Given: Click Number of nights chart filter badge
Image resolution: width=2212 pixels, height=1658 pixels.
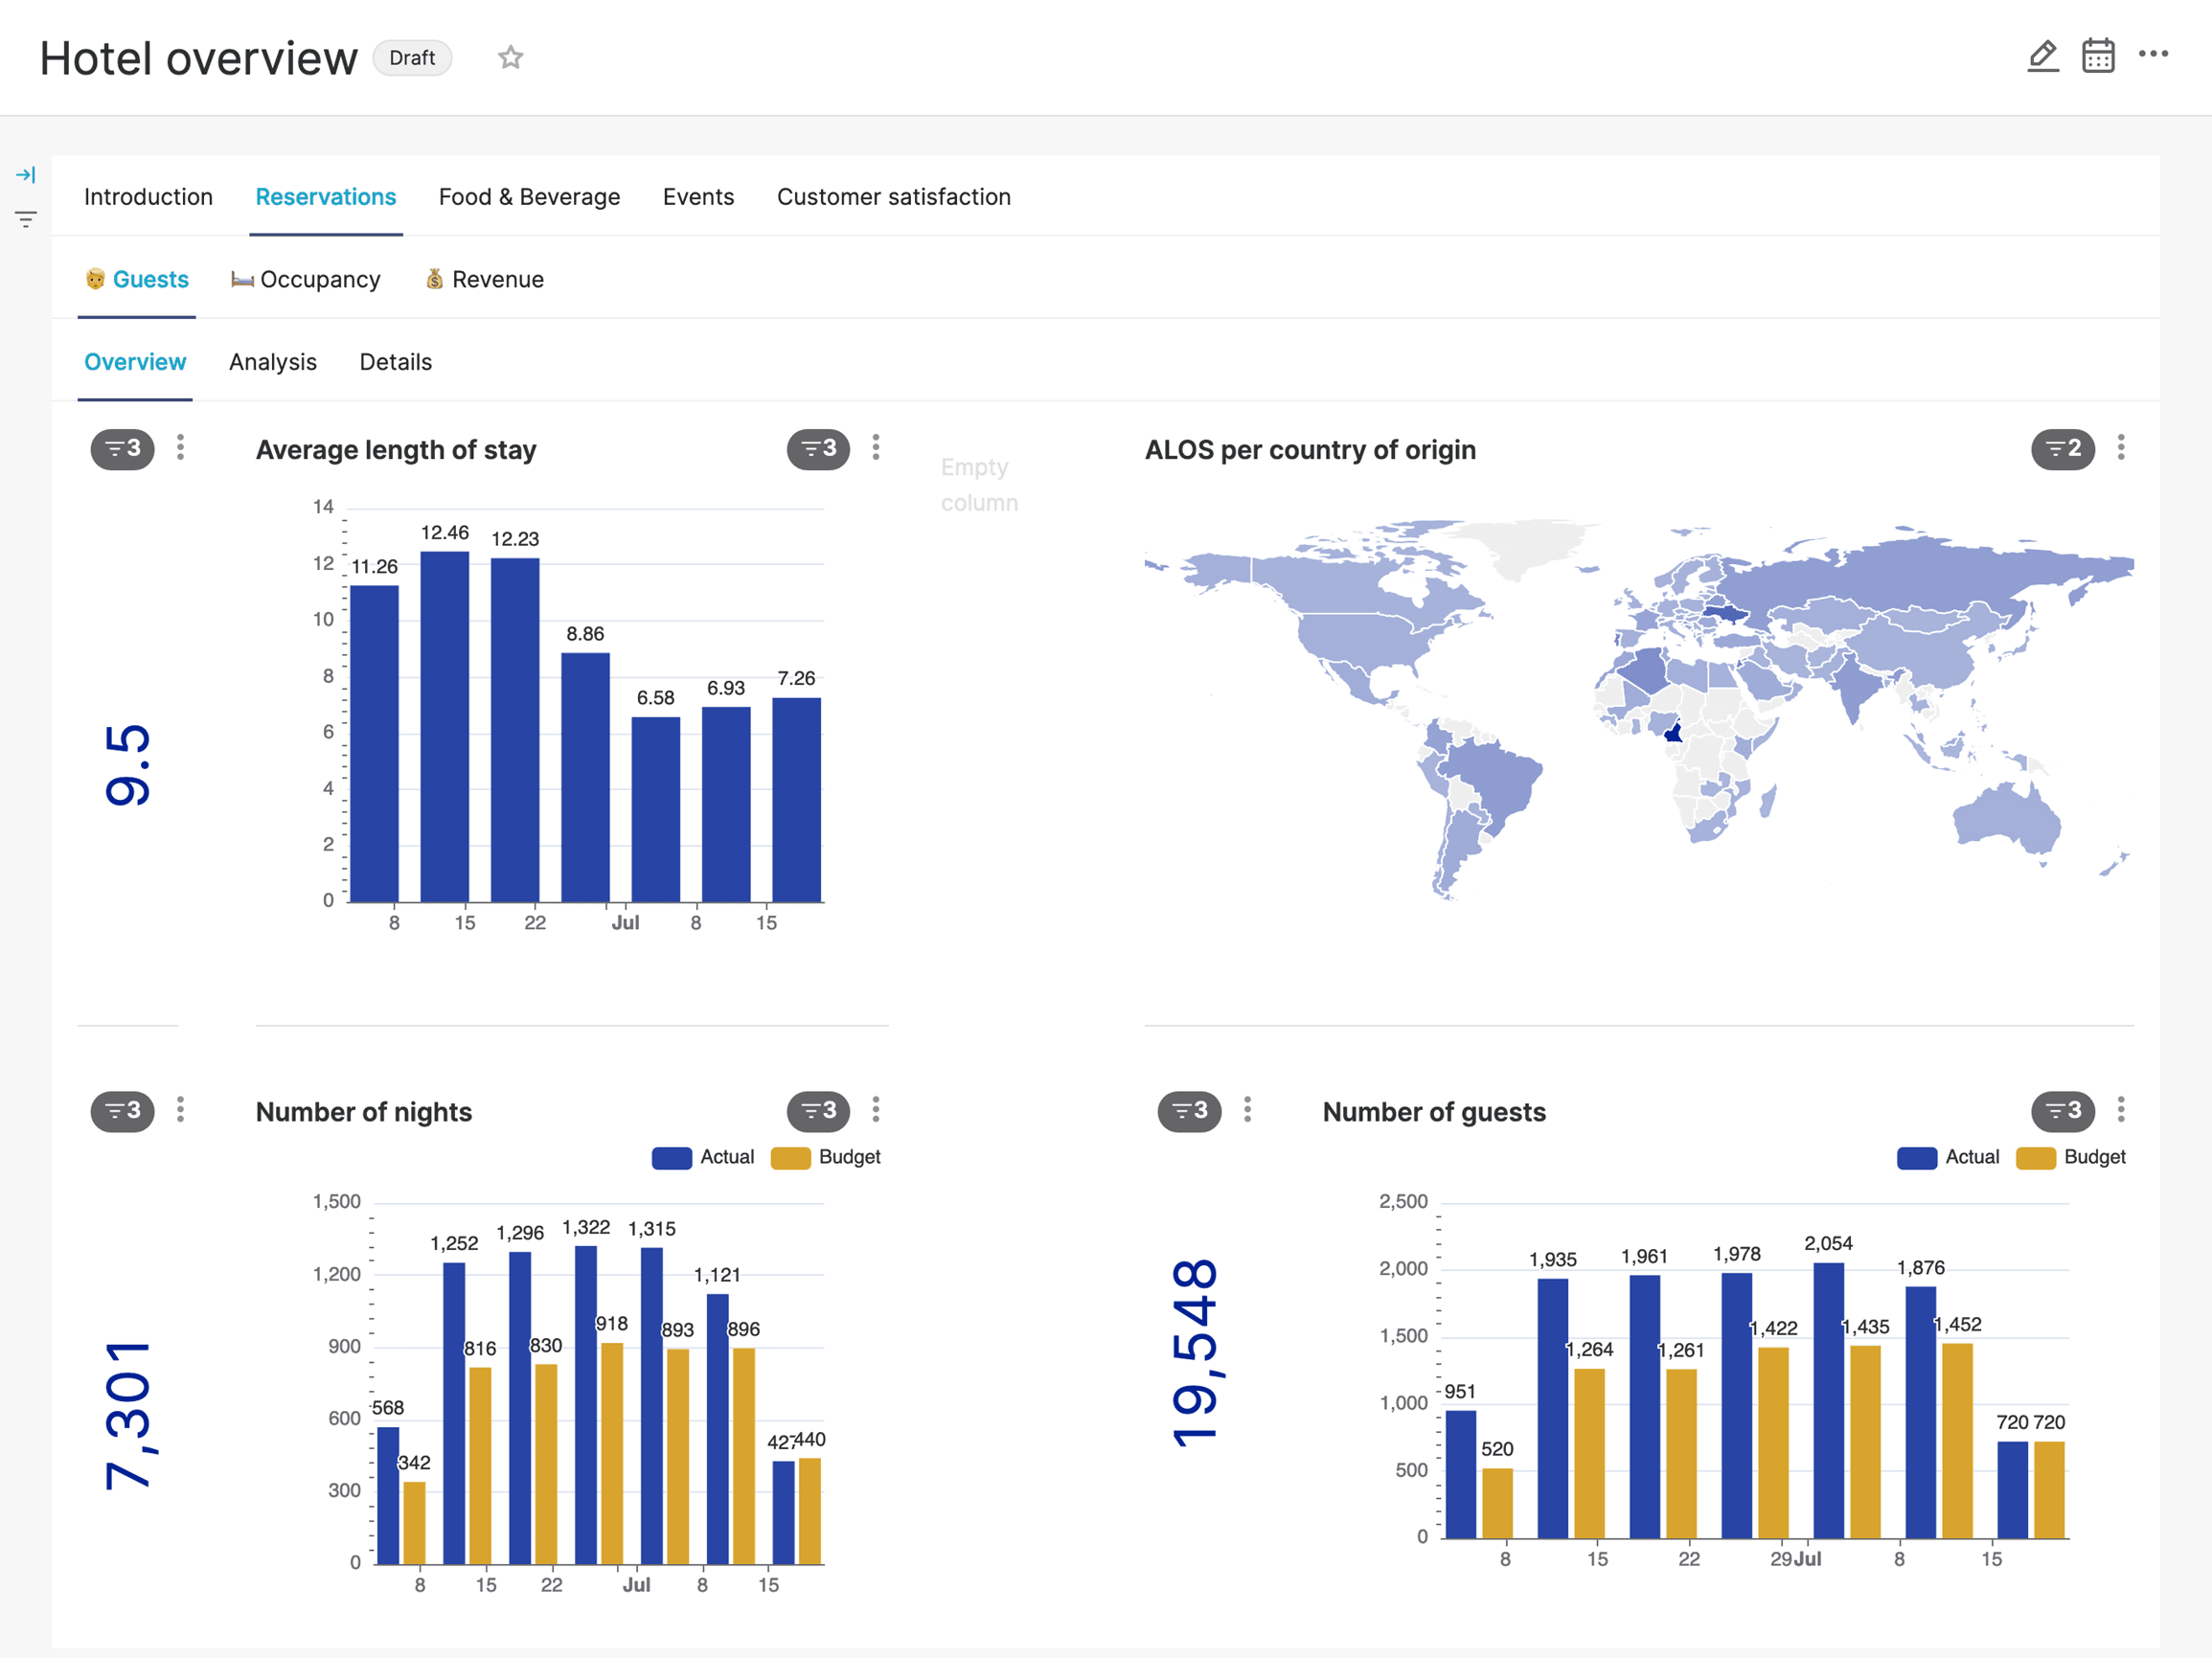Looking at the screenshot, I should [x=817, y=1111].
